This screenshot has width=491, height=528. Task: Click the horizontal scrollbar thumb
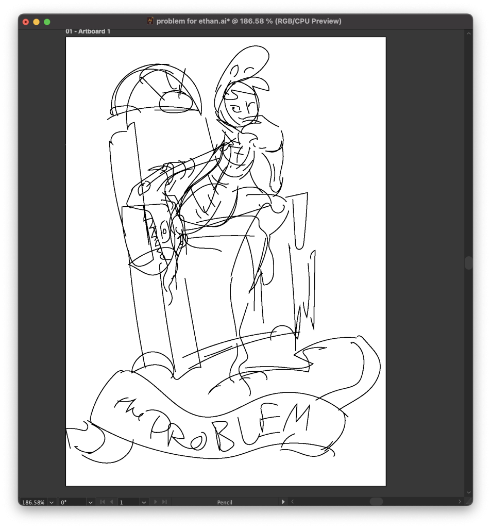tap(376, 502)
